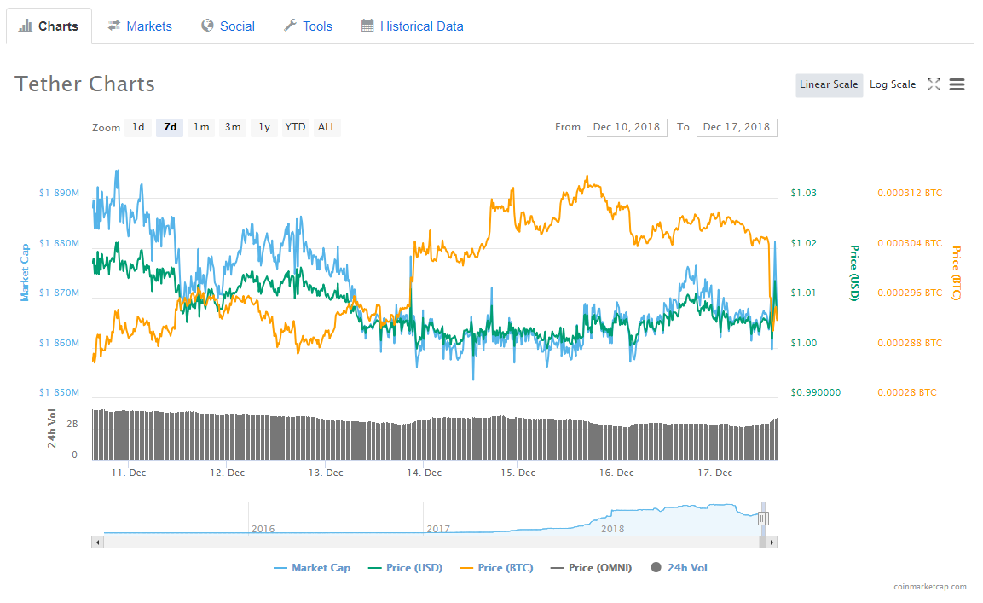Select the 1y zoom range
The image size is (983, 603).
[x=264, y=127]
